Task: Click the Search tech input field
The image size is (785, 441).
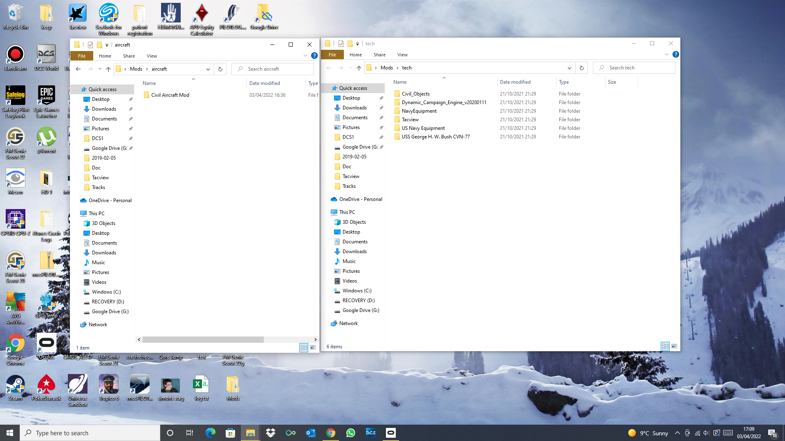Action: coord(634,68)
